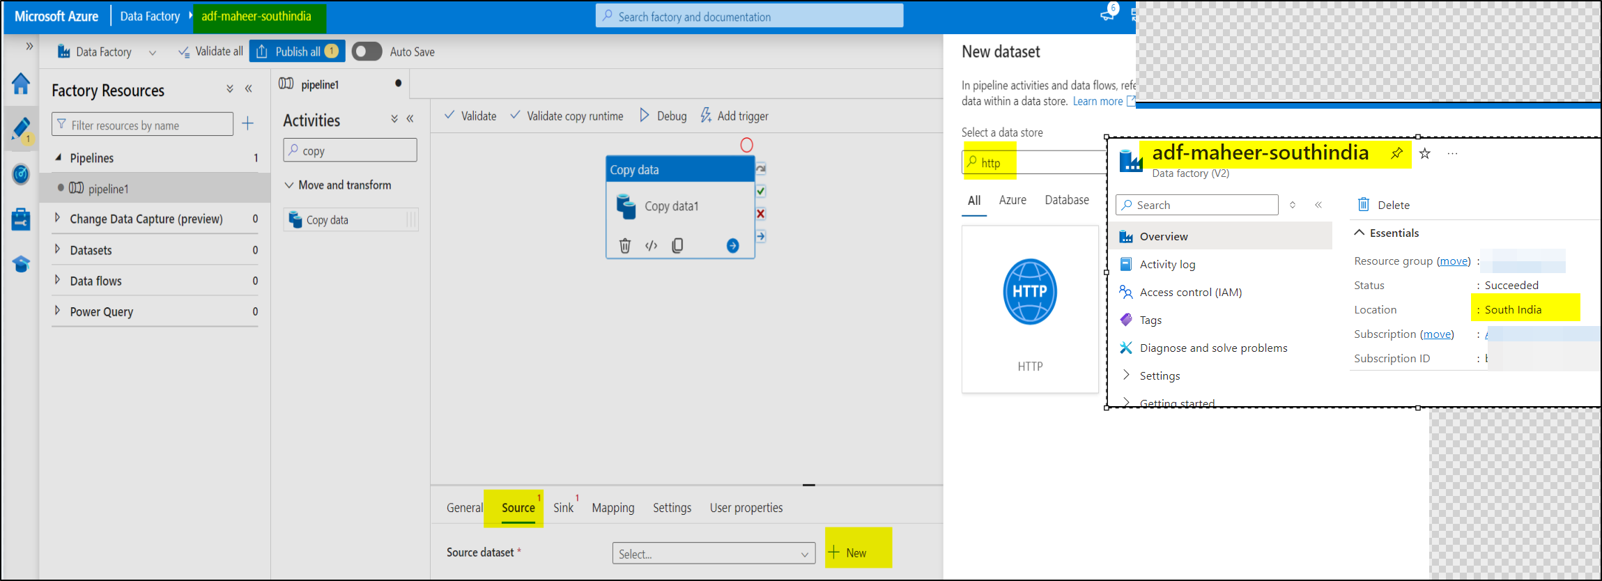Switch to the General tab
1602x581 pixels.
(x=465, y=508)
